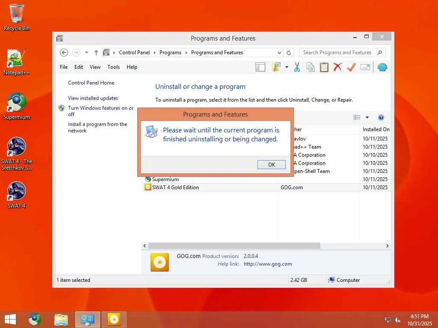Click the Copy toolbar icon
438x328 pixels.
pos(311,67)
